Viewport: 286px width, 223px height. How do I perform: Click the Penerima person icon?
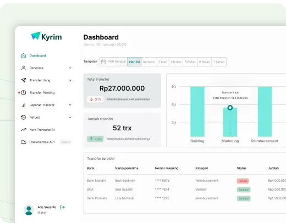click(x=24, y=68)
